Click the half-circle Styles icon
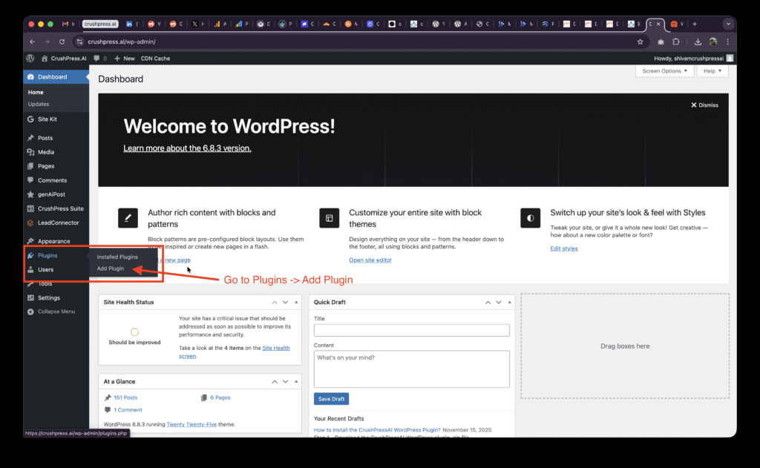 click(530, 218)
